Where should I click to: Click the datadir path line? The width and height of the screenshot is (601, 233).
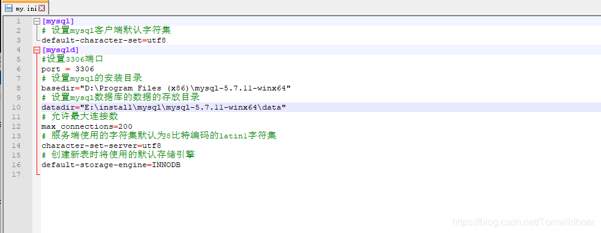(x=164, y=107)
